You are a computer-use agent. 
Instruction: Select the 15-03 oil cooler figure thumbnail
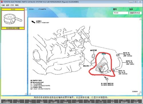(13, 19)
